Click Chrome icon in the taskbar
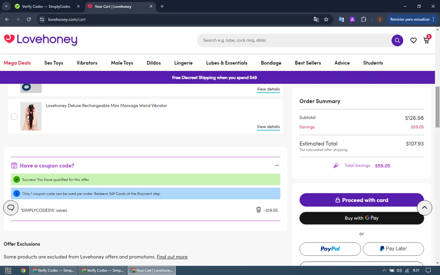The width and height of the screenshot is (440, 275). 23,270
